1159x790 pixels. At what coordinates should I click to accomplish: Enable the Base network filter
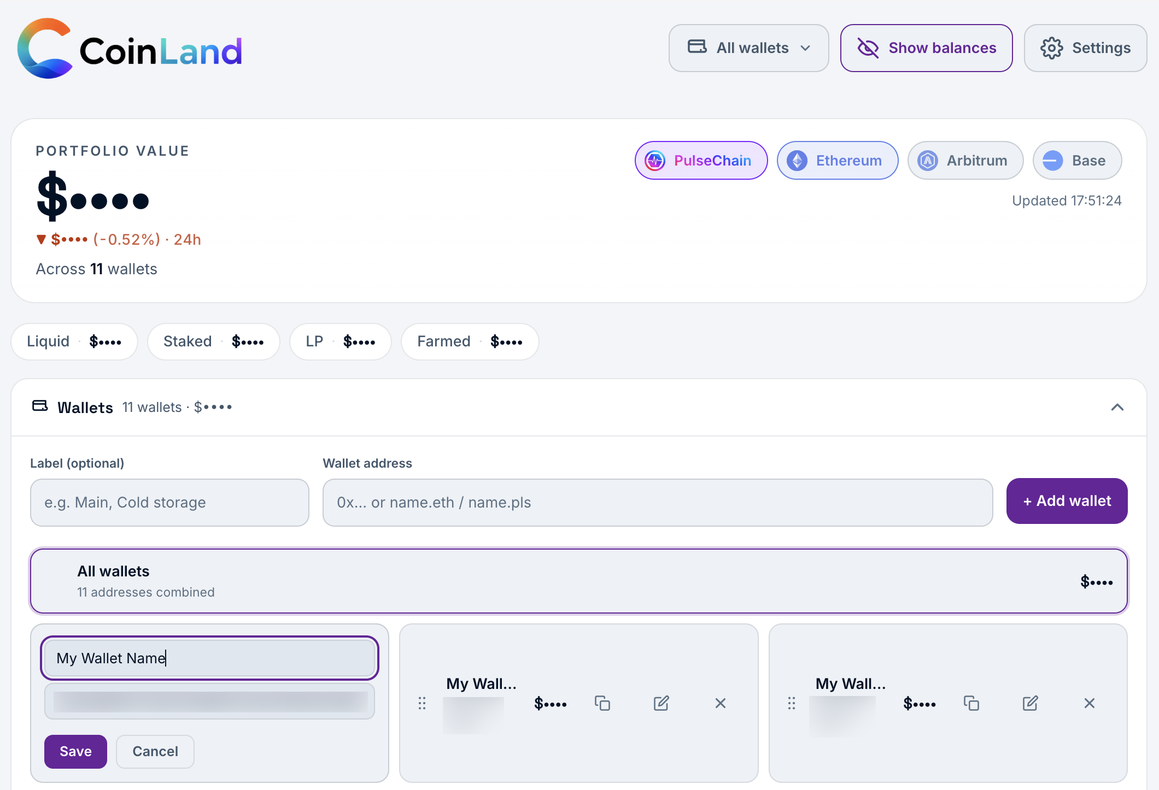pos(1077,161)
